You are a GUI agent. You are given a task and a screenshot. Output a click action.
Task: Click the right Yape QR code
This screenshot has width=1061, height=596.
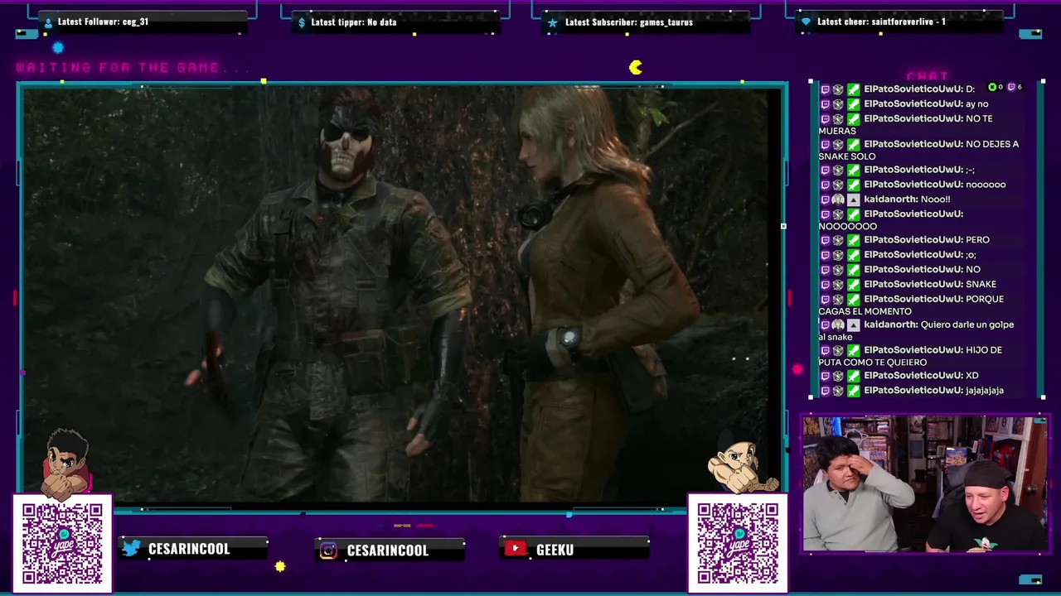[x=738, y=543]
